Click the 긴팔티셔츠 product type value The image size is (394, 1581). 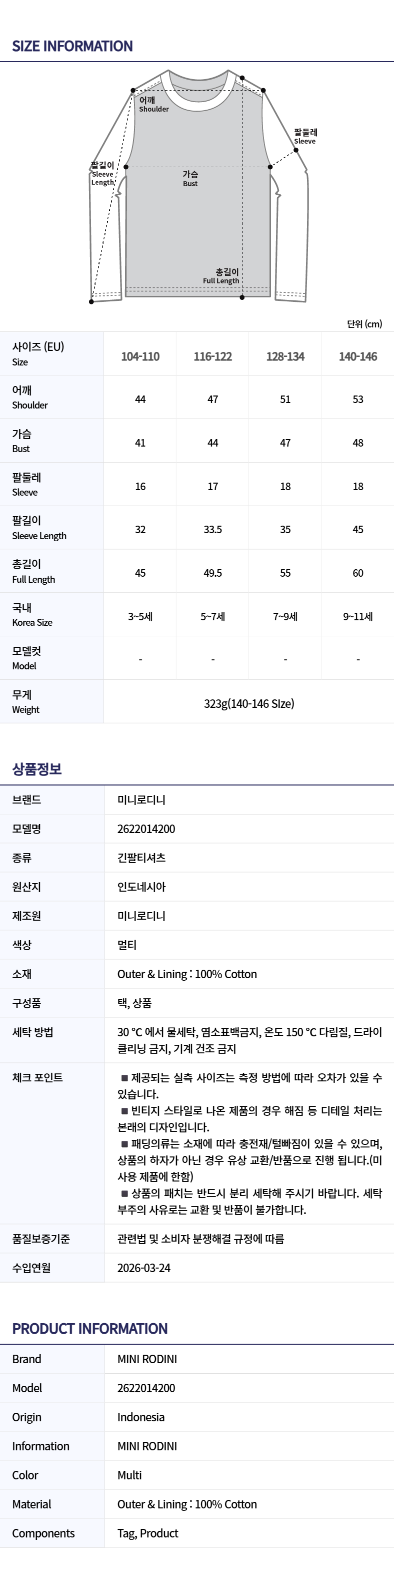pyautogui.click(x=141, y=858)
